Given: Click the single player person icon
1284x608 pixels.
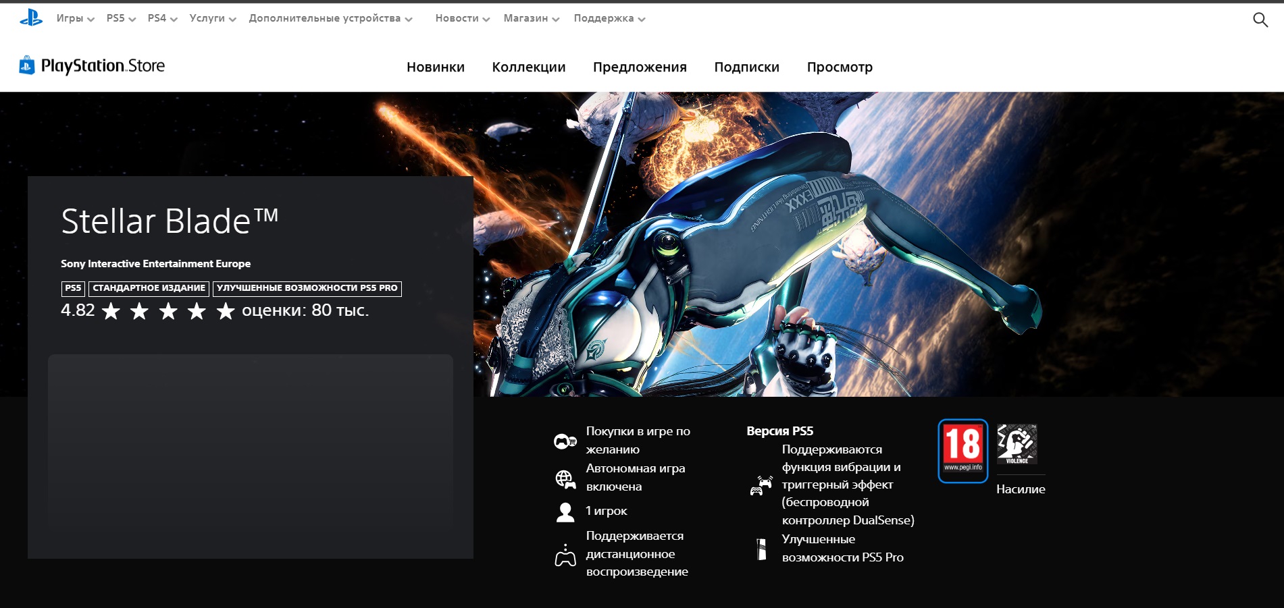Looking at the screenshot, I should 565,512.
